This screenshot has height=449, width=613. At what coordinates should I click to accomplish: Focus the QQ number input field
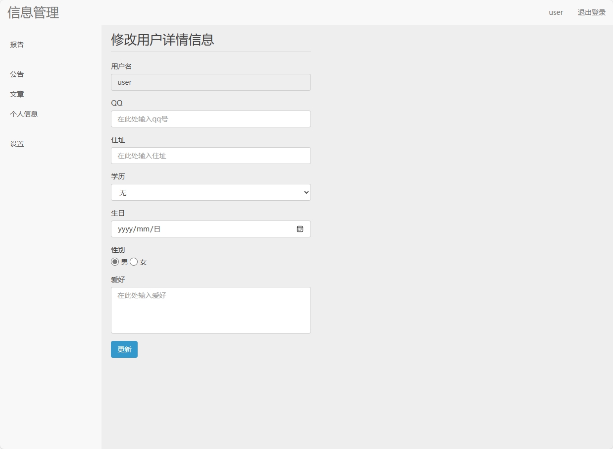point(210,119)
